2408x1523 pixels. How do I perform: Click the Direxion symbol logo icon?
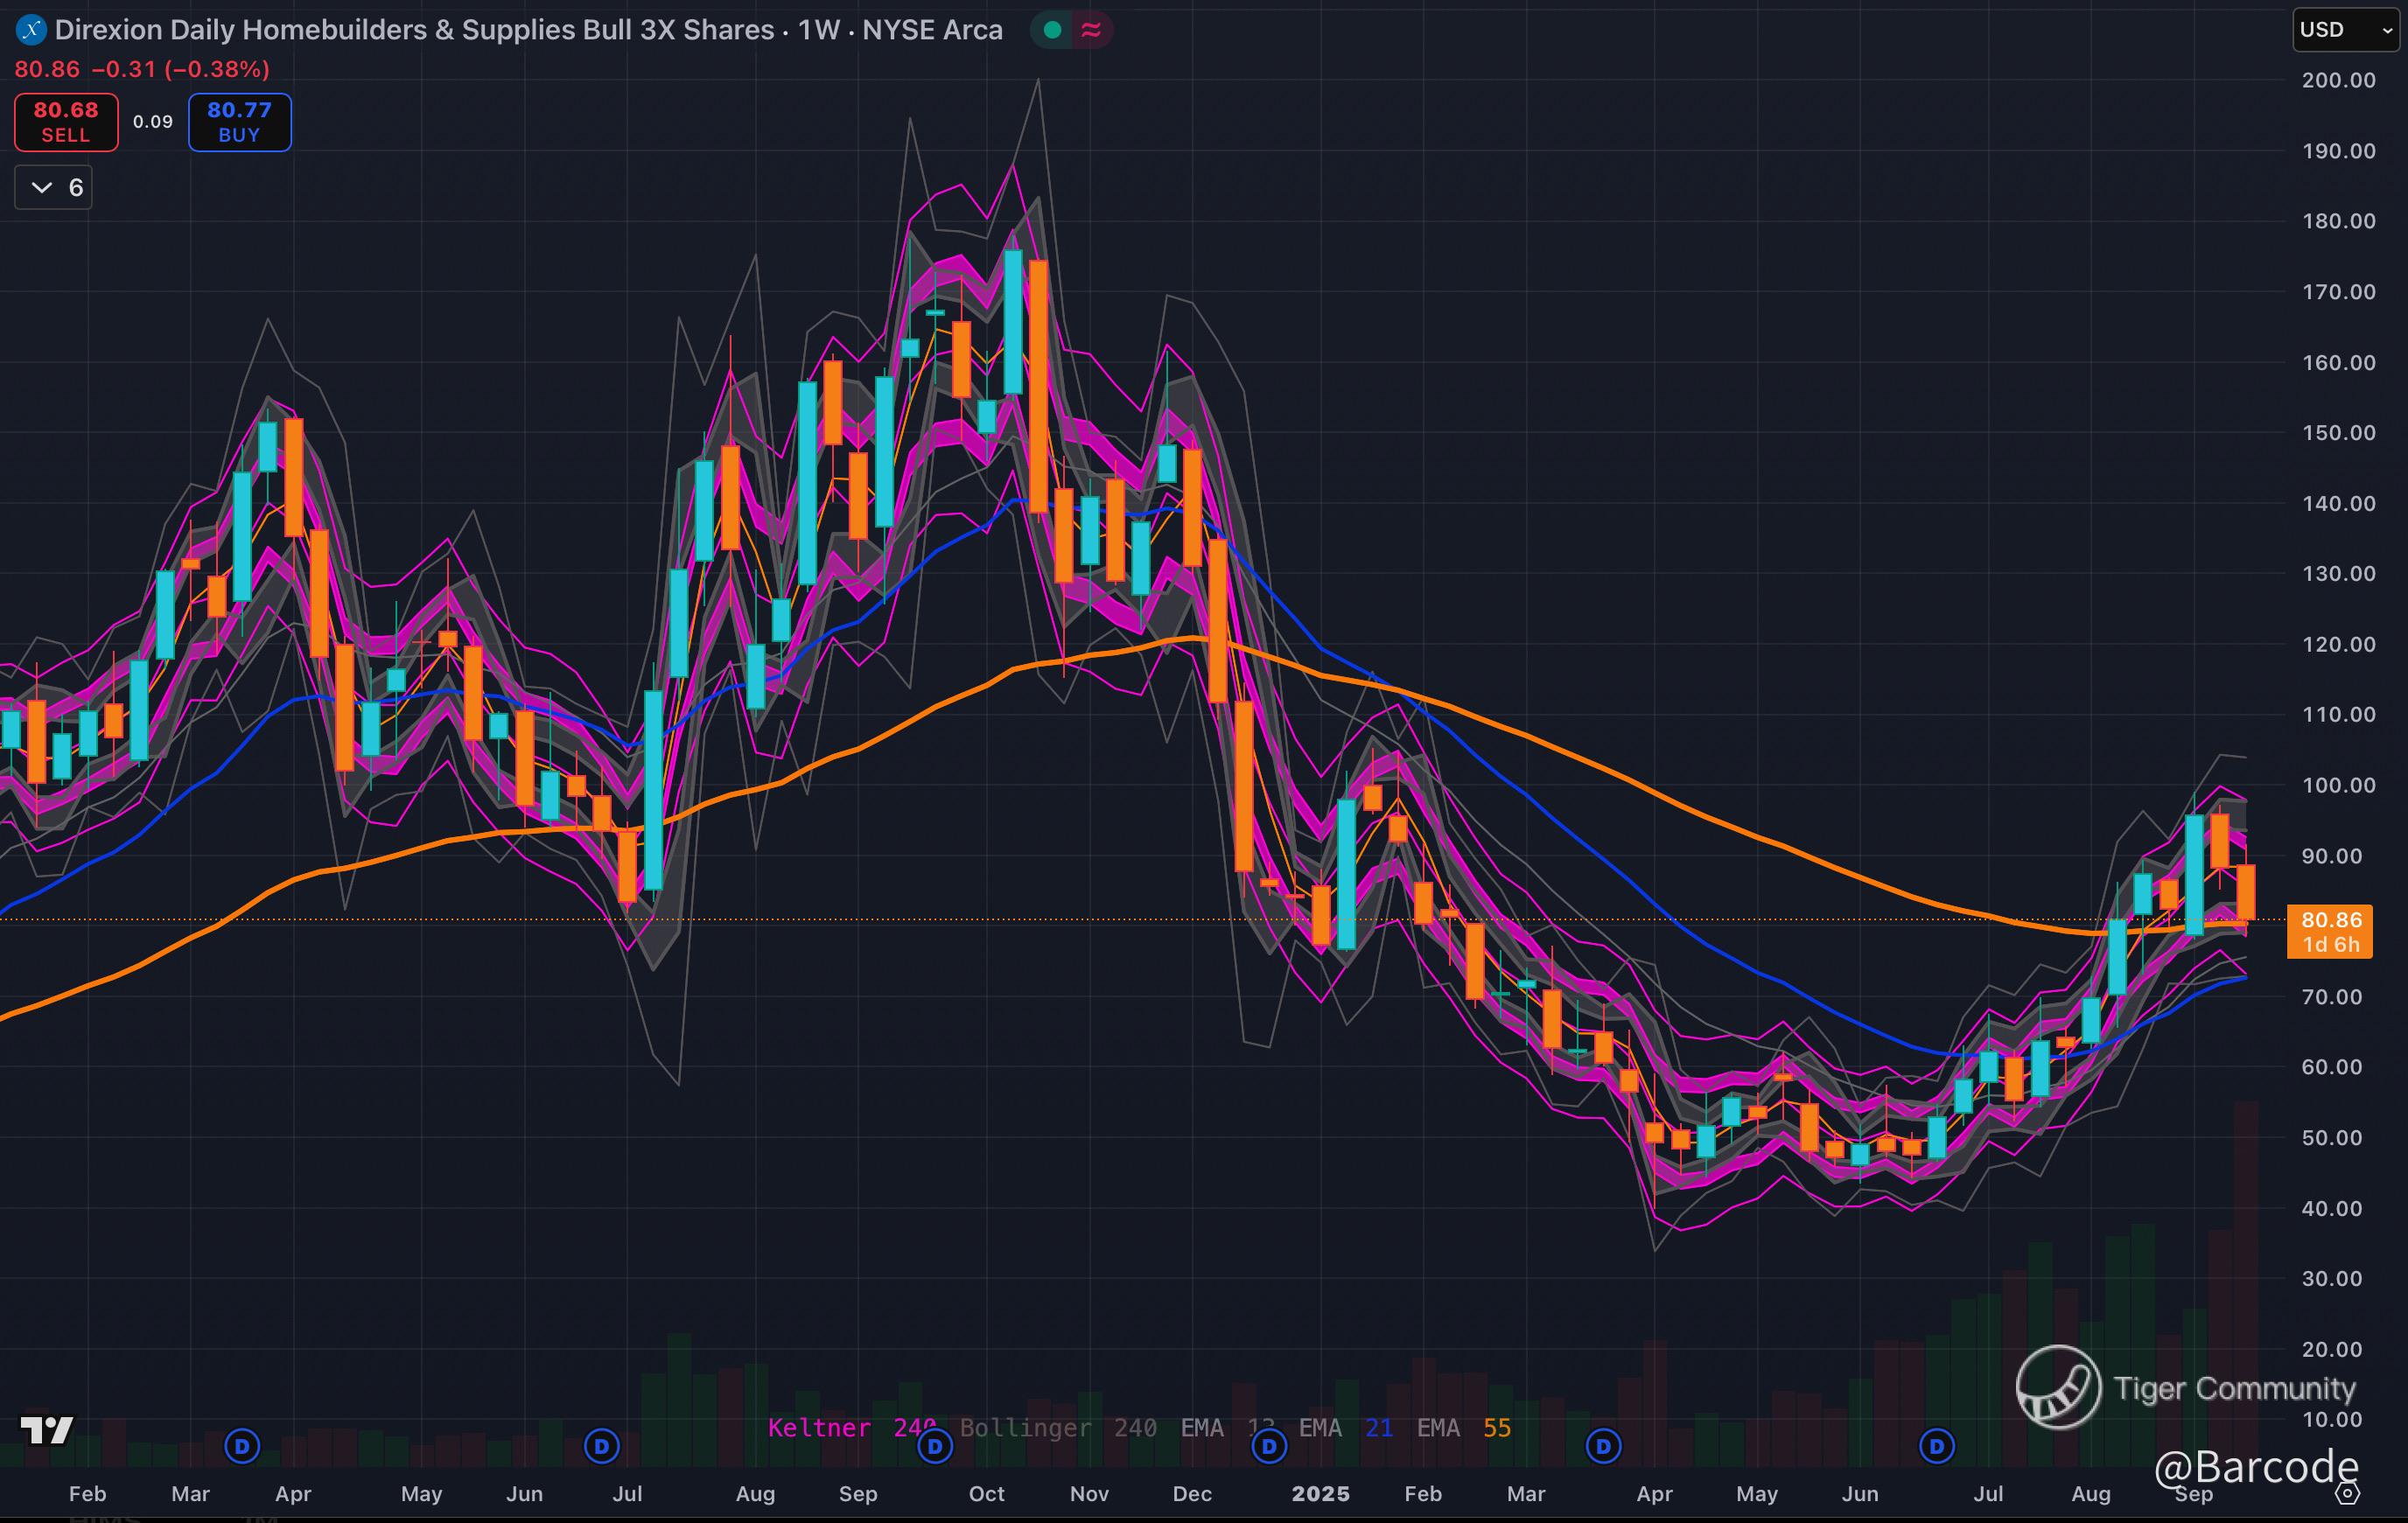[31, 30]
